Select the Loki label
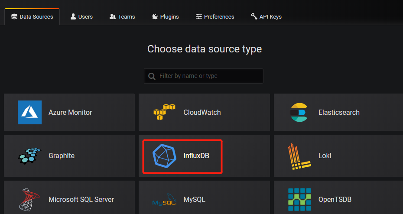 (x=325, y=156)
